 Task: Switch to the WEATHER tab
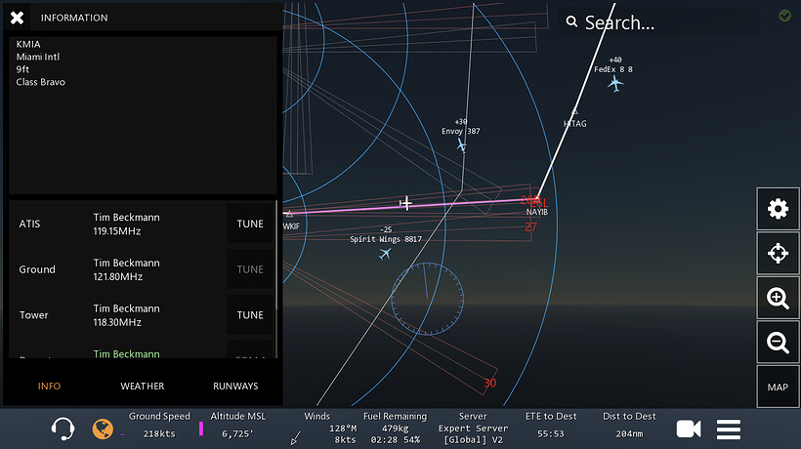tap(142, 386)
